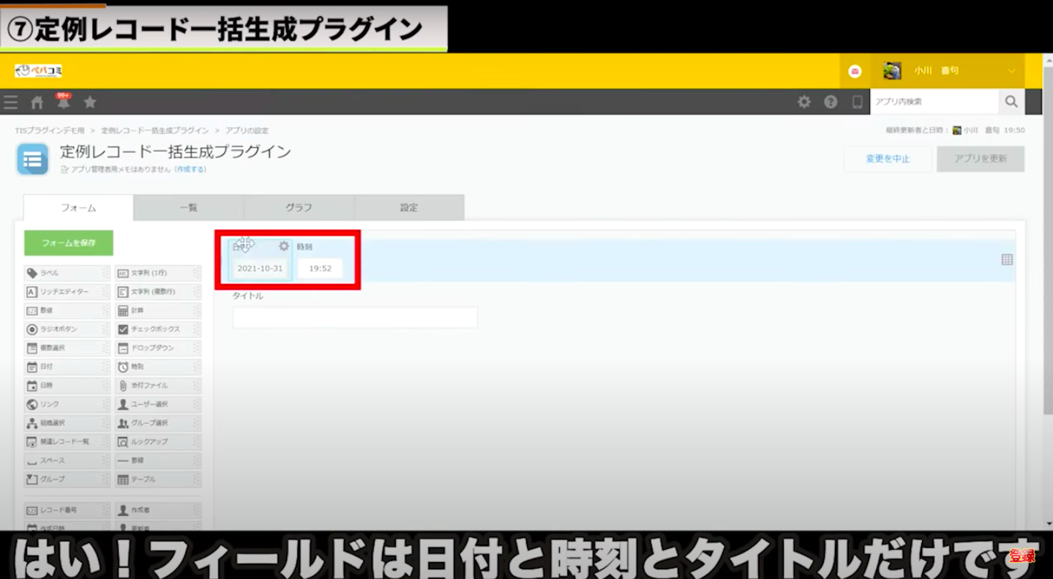The width and height of the screenshot is (1053, 579).
Task: Open notifications bell with 99+ badge
Action: pyautogui.click(x=64, y=102)
